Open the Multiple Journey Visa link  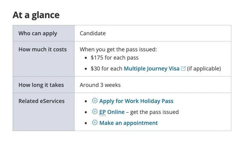(x=151, y=69)
